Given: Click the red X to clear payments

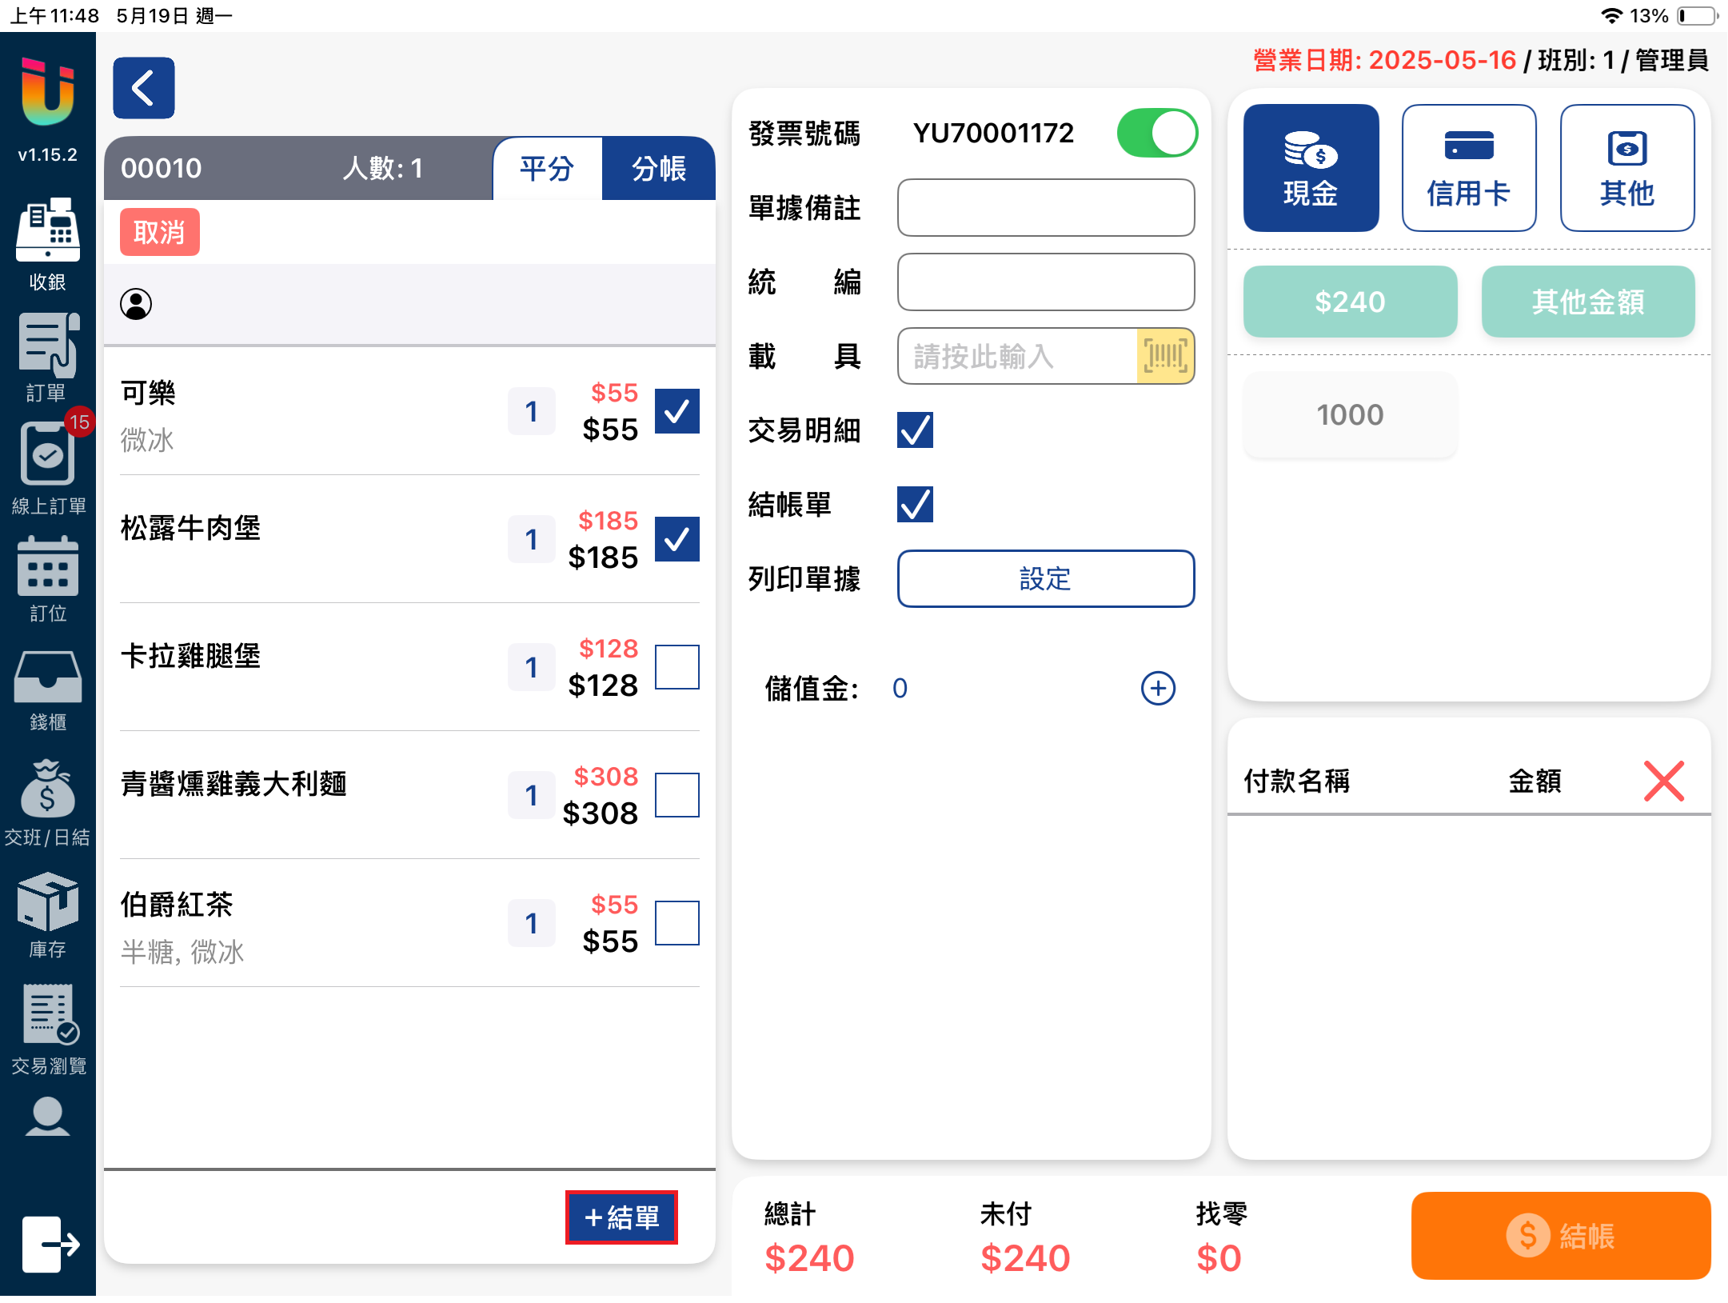Looking at the screenshot, I should pos(1663,781).
